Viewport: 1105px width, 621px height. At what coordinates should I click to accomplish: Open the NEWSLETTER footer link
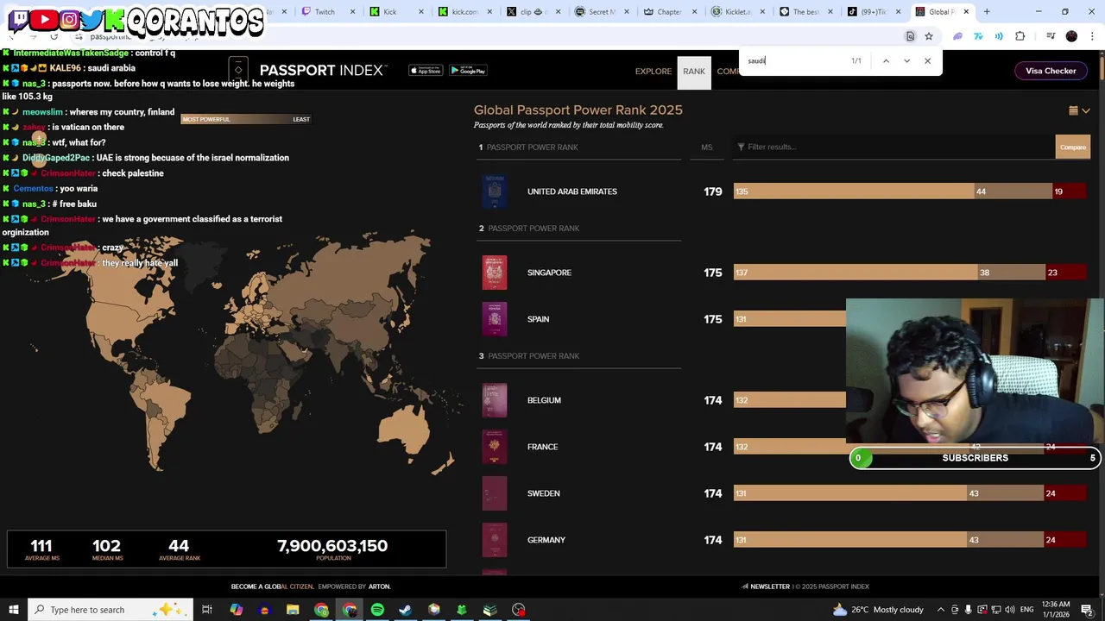(769, 586)
